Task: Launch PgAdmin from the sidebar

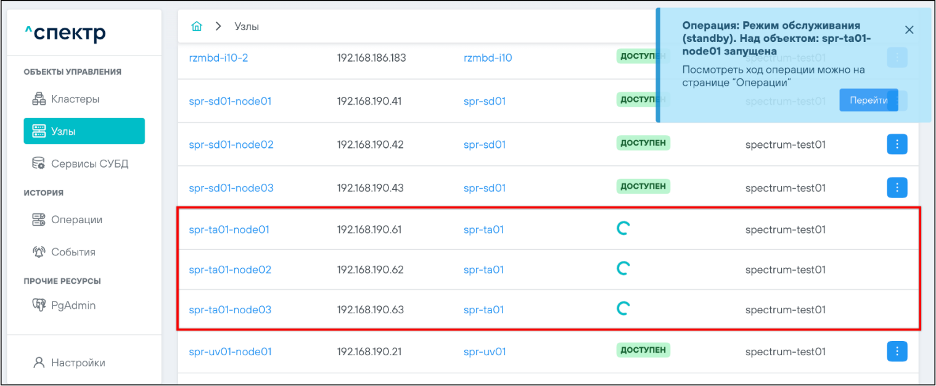Action: [x=73, y=305]
